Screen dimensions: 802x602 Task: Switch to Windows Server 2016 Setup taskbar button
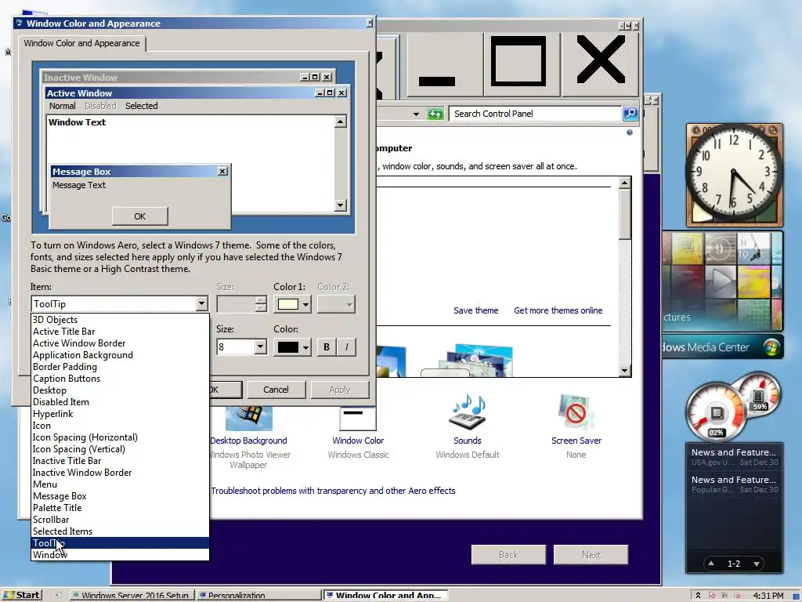(x=132, y=596)
